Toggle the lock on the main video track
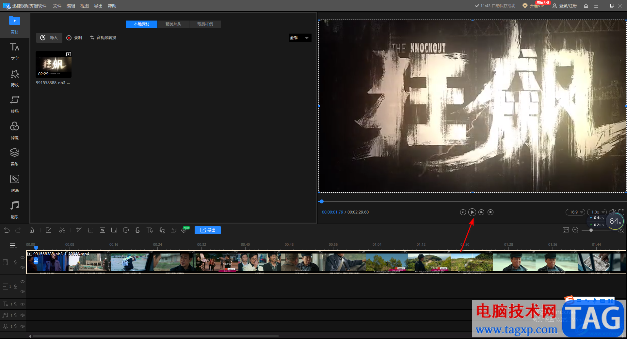 click(15, 262)
